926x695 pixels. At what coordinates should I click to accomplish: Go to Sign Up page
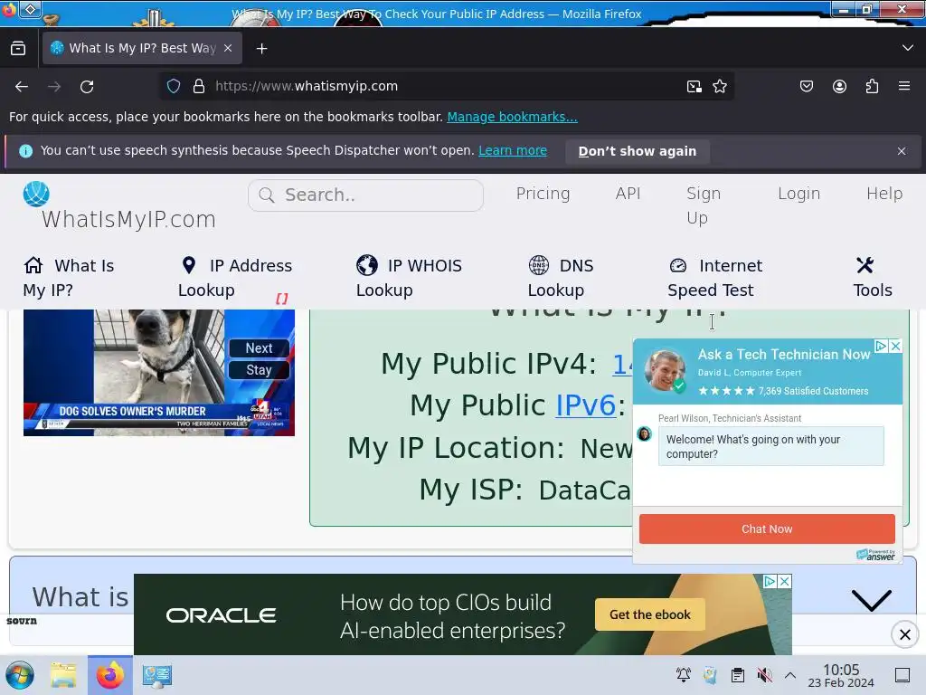click(704, 205)
